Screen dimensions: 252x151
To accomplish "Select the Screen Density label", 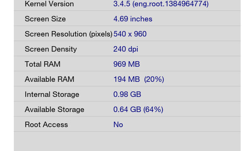I will (51, 49).
